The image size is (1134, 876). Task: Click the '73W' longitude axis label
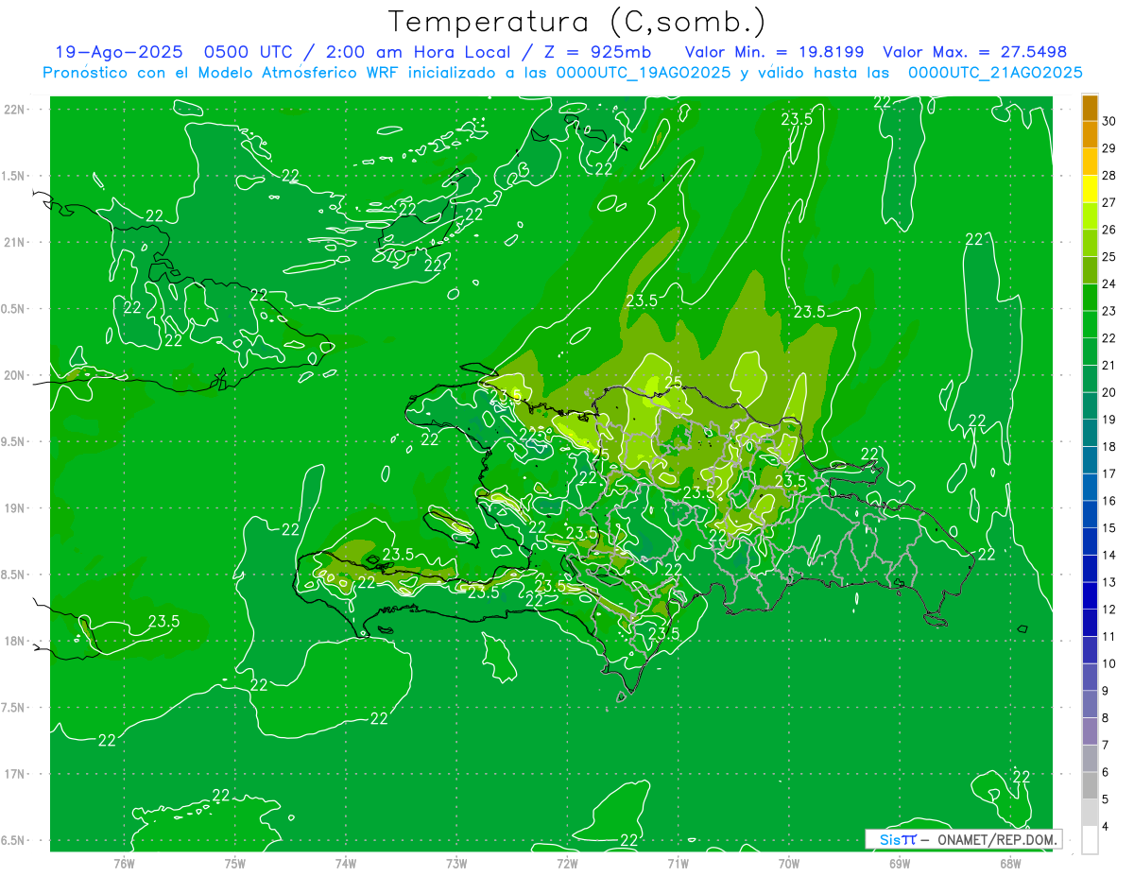(456, 863)
